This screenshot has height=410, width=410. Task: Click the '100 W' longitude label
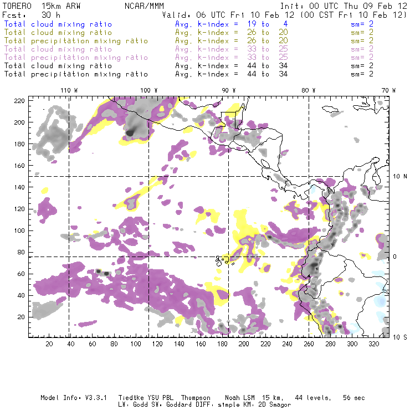(x=149, y=90)
